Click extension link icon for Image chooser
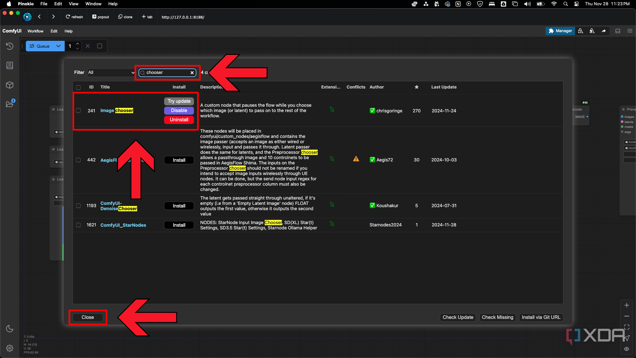 click(x=332, y=110)
